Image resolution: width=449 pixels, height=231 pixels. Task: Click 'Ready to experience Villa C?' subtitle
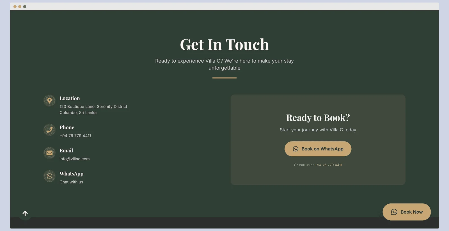tap(224, 64)
